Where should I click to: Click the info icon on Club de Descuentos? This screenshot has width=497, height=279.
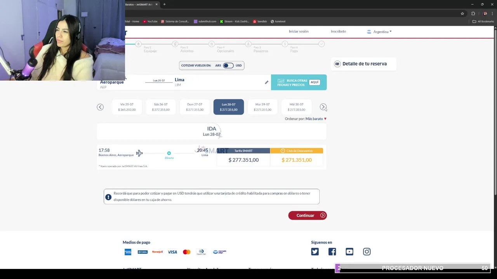pos(283,151)
